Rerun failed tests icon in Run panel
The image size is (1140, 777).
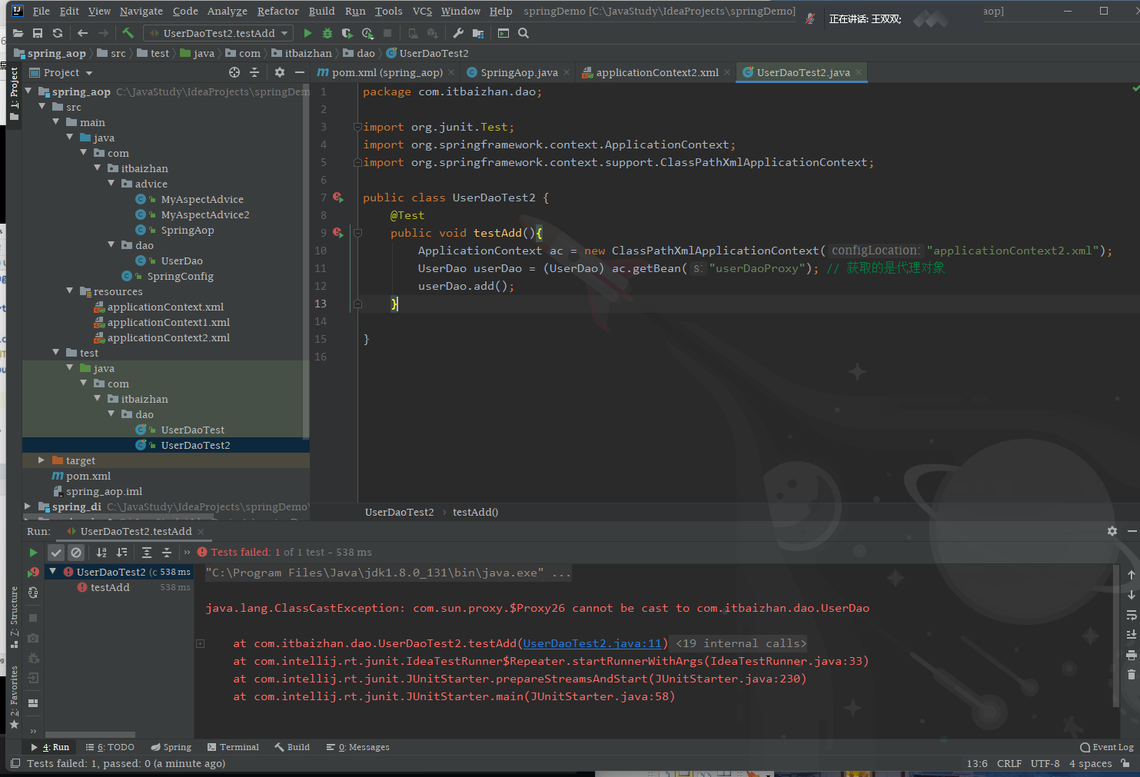click(x=33, y=572)
